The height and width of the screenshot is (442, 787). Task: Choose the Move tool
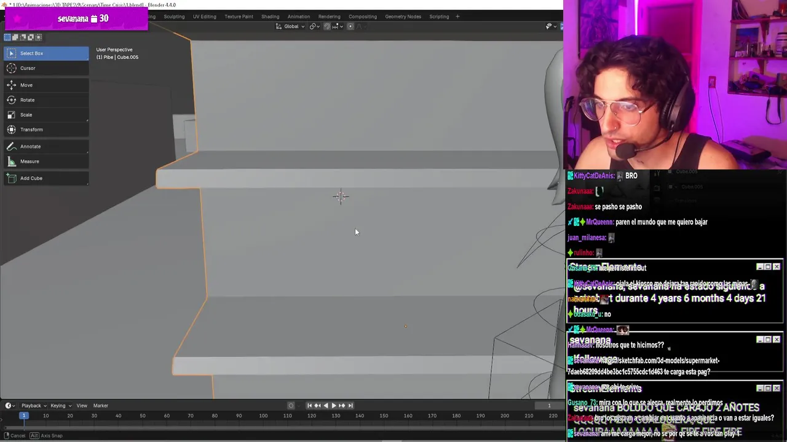click(45, 85)
